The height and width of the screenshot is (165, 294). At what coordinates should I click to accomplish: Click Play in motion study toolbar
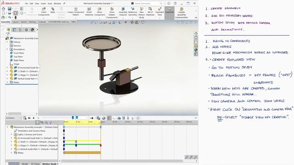tap(34, 118)
